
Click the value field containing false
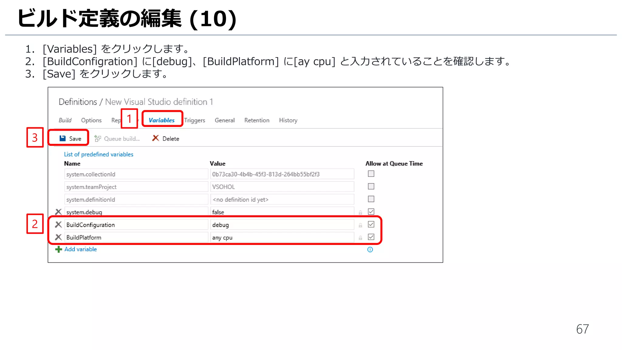[282, 212]
